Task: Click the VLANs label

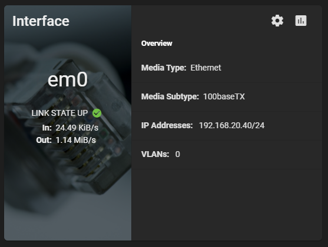Action: tap(155, 154)
